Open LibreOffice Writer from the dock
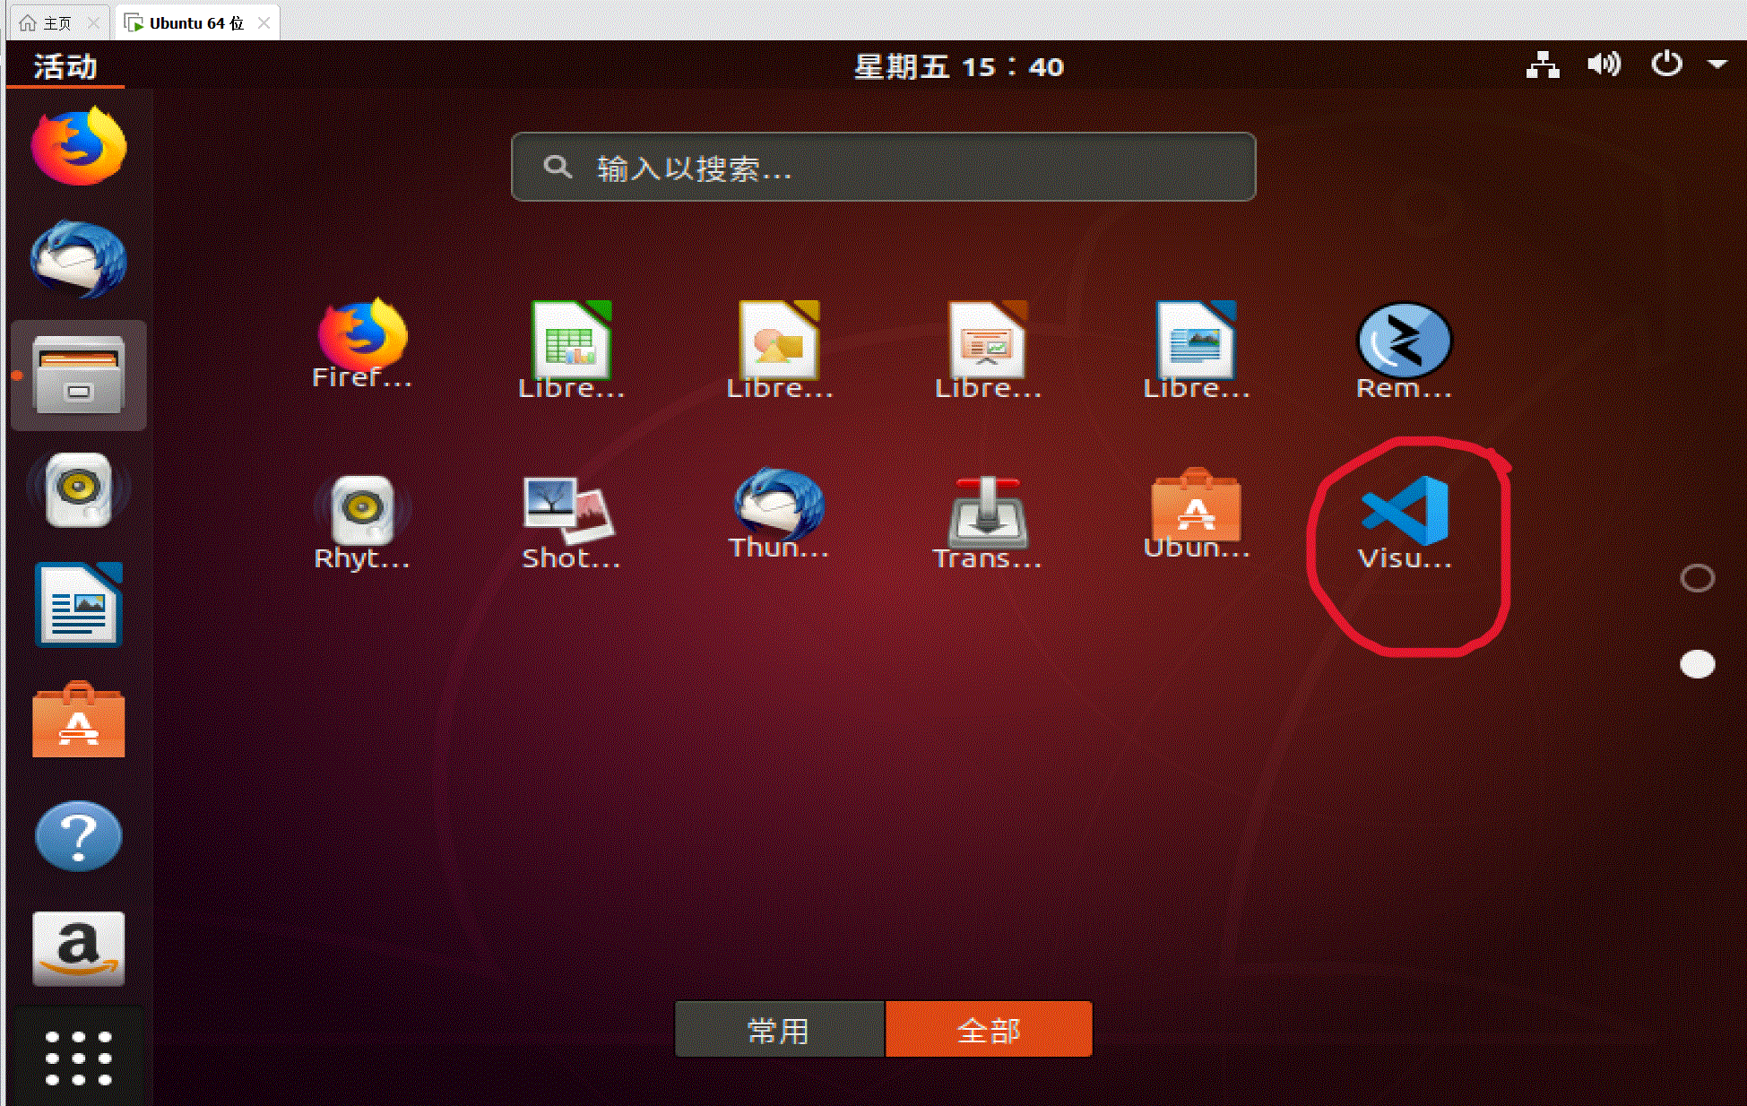This screenshot has width=1747, height=1106. tap(79, 604)
